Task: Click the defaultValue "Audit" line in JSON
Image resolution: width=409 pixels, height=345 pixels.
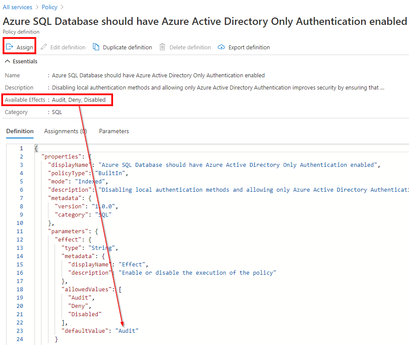Action: point(100,331)
